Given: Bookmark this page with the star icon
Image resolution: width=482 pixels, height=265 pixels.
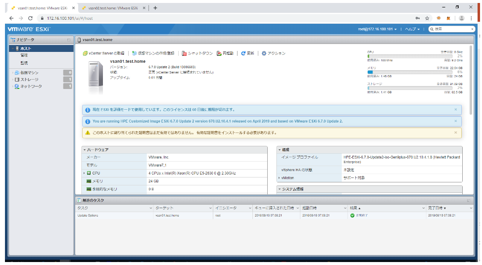Looking at the screenshot, I should 427,18.
